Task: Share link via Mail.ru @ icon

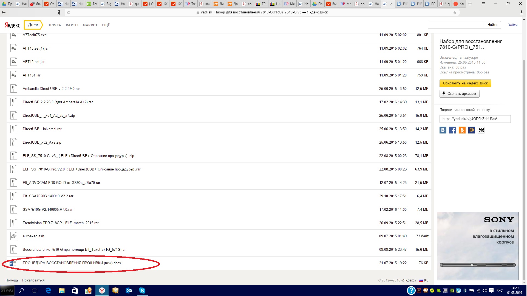Action: (472, 130)
